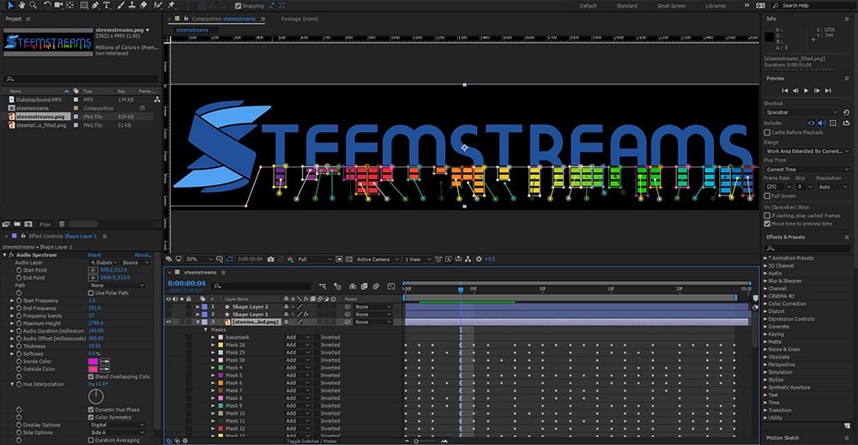Screen dimensions: 858x445
Task: Open the magnification 50% dropdown
Action: pos(198,259)
